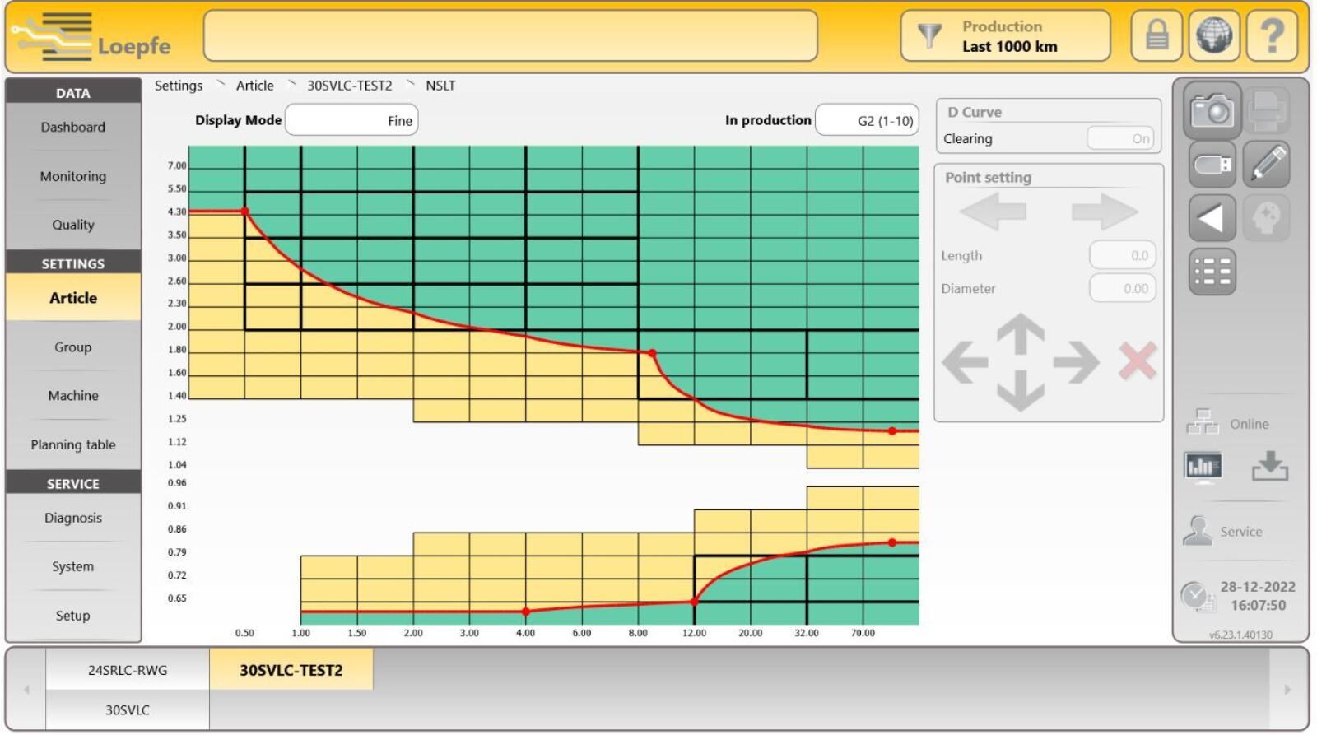Screen dimensions: 1317x735
Task: Switch to the 24SRLC-RWG article tab
Action: pyautogui.click(x=128, y=670)
